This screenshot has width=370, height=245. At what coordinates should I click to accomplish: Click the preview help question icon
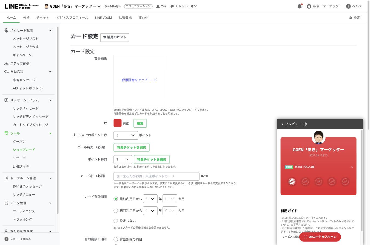305,124
